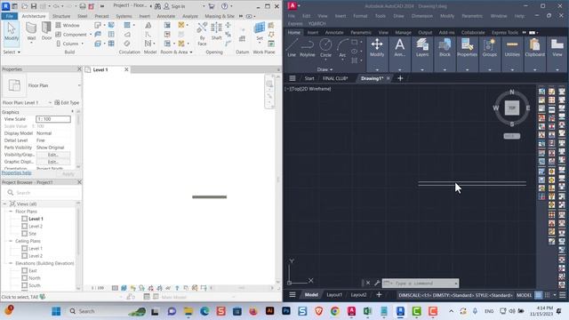Switch to Layout1 tab in AutoCAD
Image resolution: width=569 pixels, height=320 pixels.
334,295
